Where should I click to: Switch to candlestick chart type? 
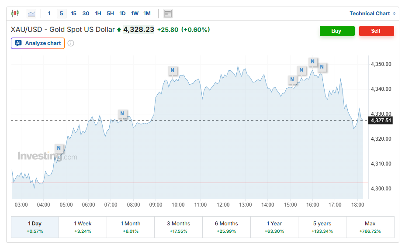coord(15,14)
